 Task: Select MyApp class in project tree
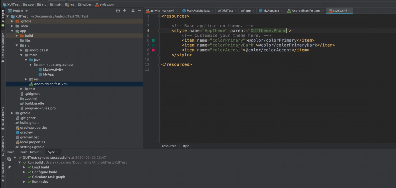click(48, 74)
